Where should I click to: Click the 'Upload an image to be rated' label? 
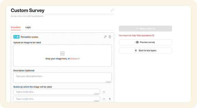pyautogui.click(x=27, y=42)
